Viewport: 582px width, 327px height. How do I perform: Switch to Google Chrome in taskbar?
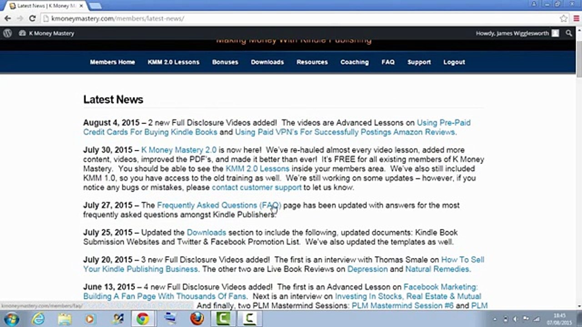tap(142, 319)
